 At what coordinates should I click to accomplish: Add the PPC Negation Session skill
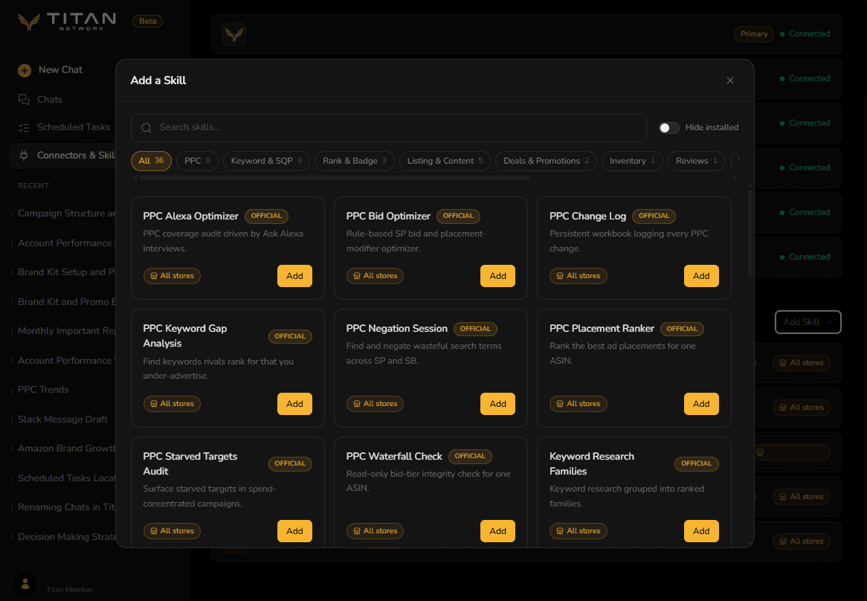click(x=497, y=404)
